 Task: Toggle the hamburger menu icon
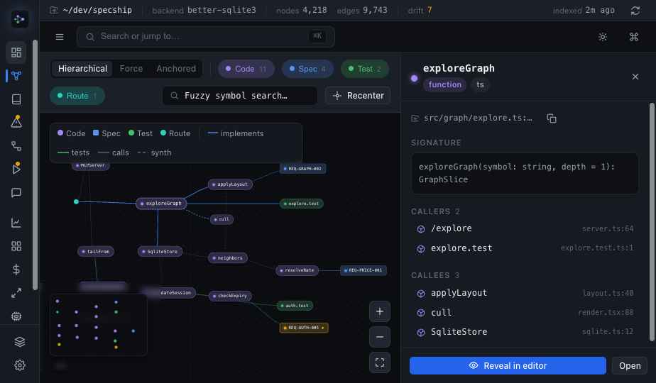60,37
